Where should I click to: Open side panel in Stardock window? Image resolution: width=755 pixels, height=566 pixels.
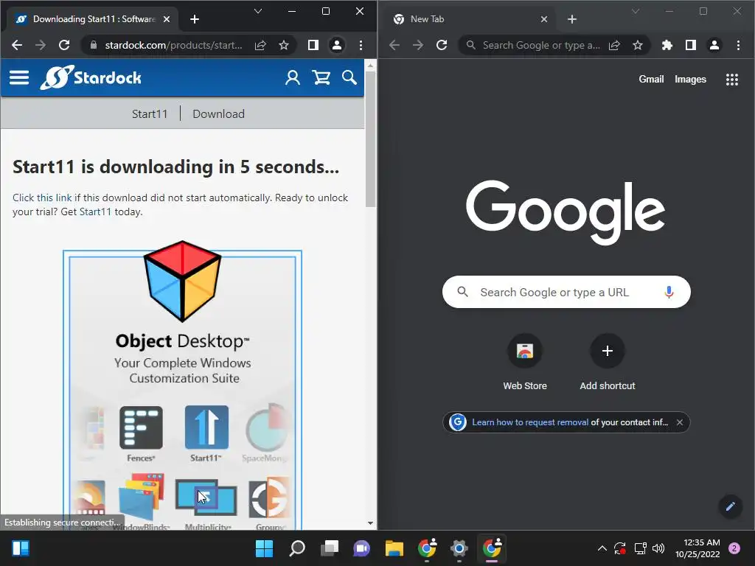313,45
